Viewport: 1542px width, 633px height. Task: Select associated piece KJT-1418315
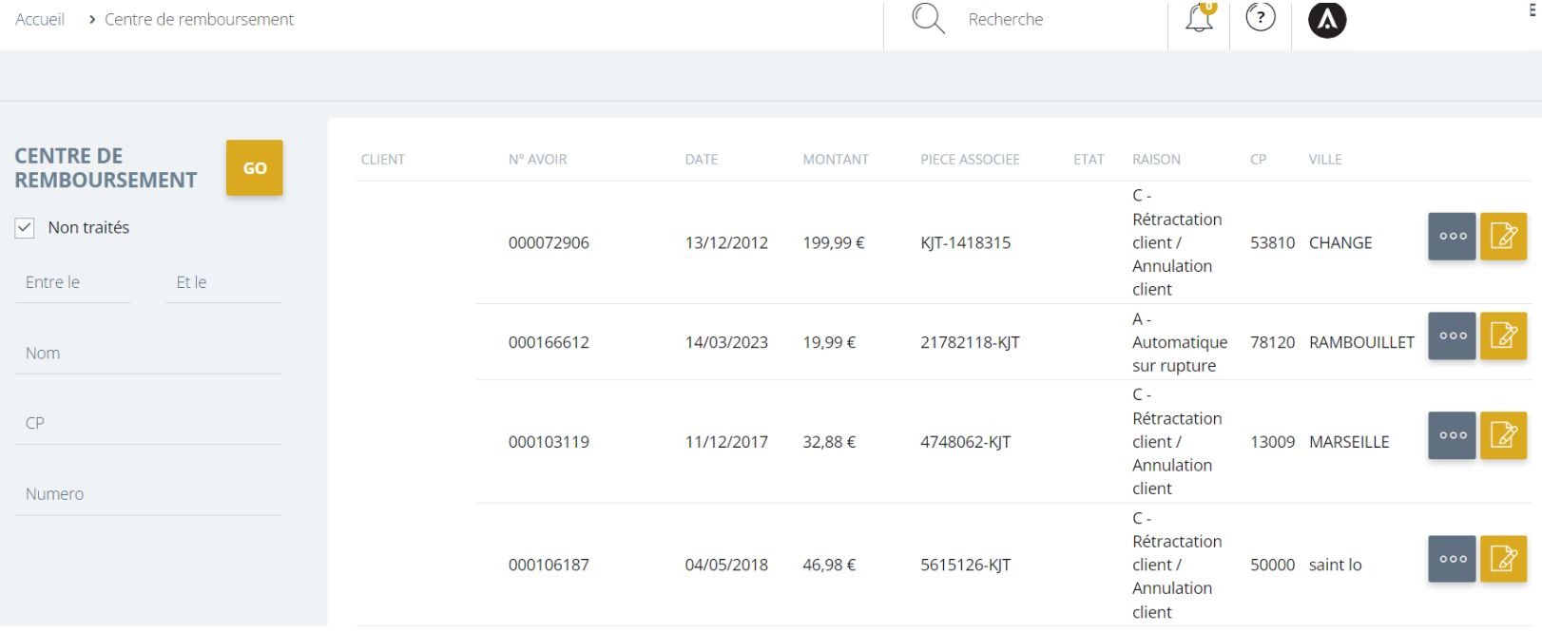click(965, 243)
